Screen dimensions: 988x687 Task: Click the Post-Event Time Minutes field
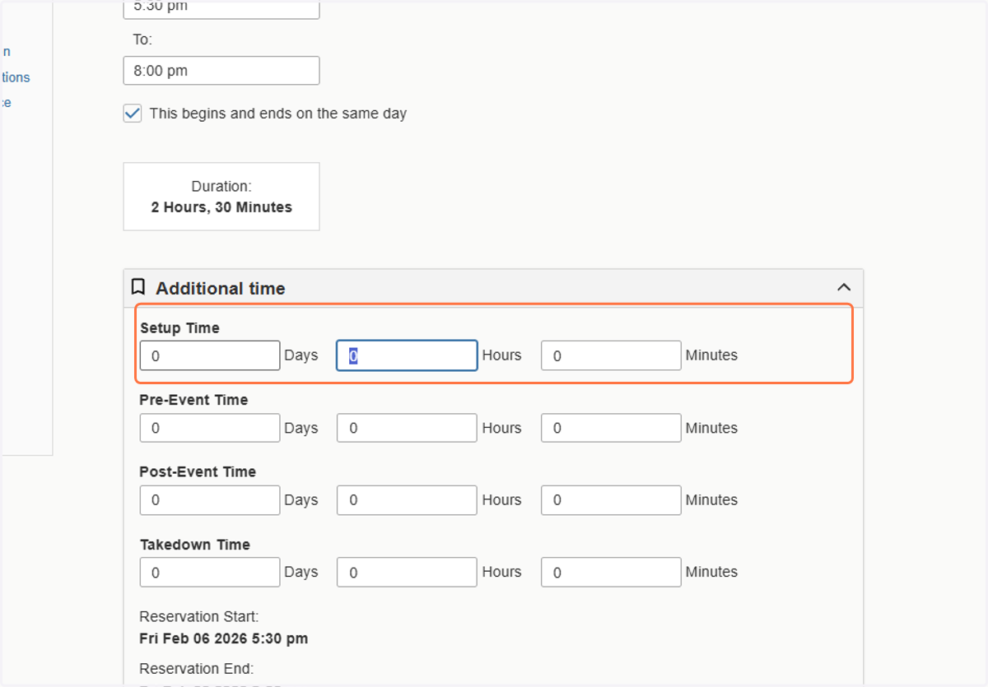[x=611, y=500]
